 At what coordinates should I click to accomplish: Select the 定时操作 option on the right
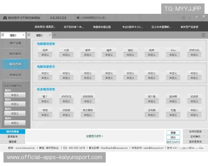click(194, 137)
